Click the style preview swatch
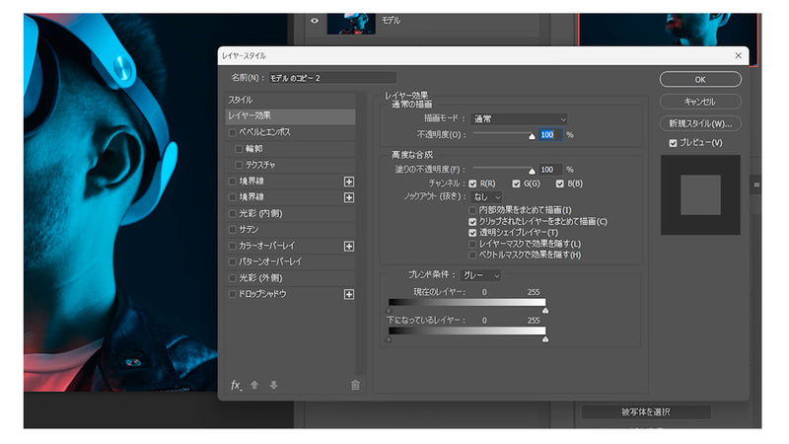 (700, 194)
